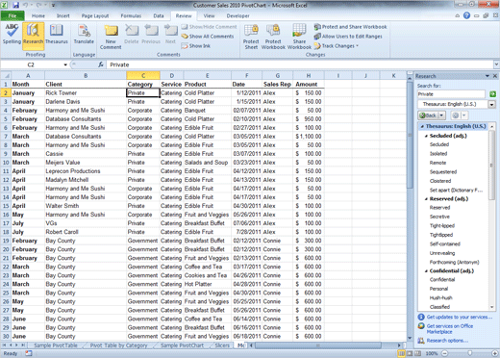Click the zoom slider on status bar
This screenshot has height=358, width=500.
pyautogui.click(x=469, y=353)
